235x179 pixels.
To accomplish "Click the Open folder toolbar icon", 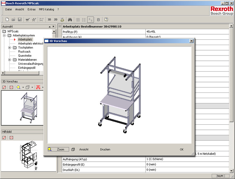I will (13, 20).
